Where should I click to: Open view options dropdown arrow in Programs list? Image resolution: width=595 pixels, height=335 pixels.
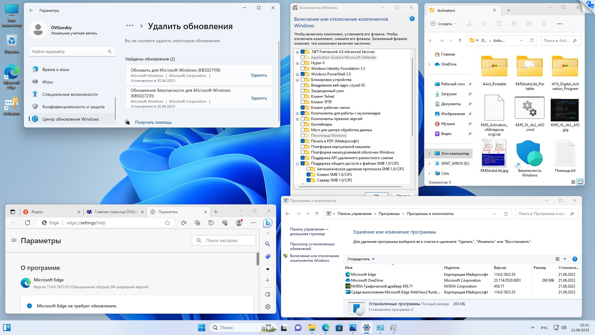coord(565,259)
